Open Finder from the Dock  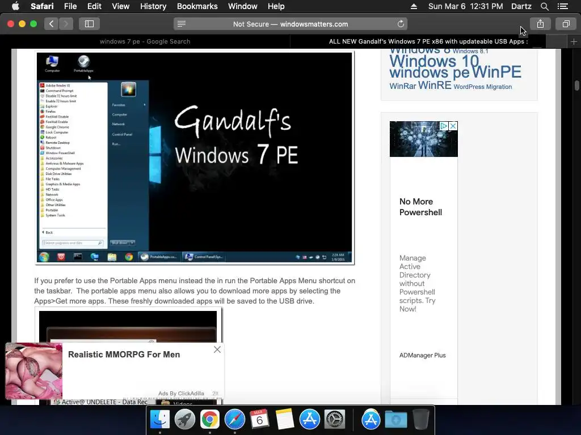click(159, 420)
